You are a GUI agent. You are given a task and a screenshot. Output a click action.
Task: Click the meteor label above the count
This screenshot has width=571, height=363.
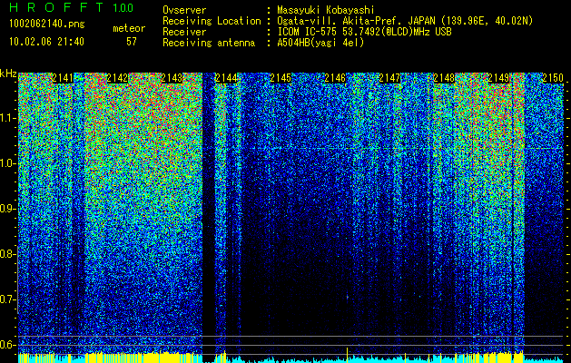(129, 28)
